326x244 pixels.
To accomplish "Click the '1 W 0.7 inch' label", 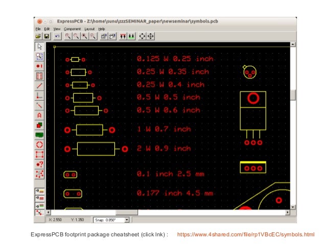I will (164, 129).
